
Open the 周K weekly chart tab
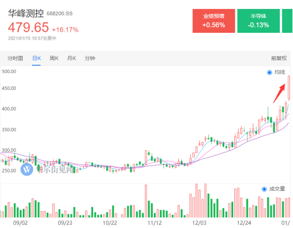[x=54, y=58]
